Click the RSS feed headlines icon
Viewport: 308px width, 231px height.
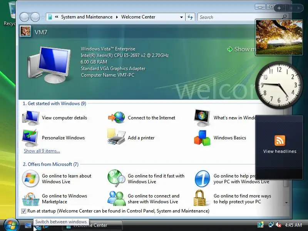point(280,141)
